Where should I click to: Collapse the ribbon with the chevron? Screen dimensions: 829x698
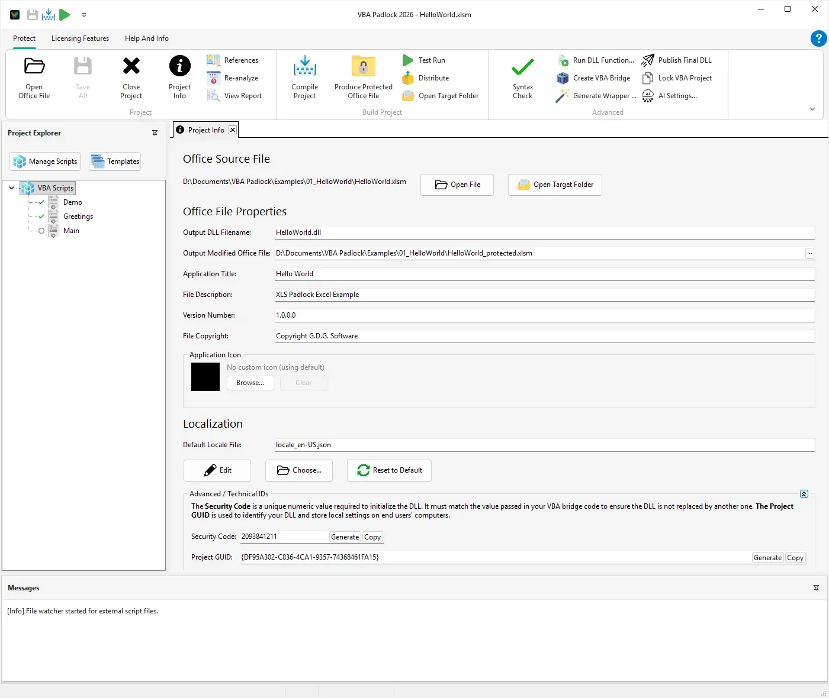coord(812,109)
